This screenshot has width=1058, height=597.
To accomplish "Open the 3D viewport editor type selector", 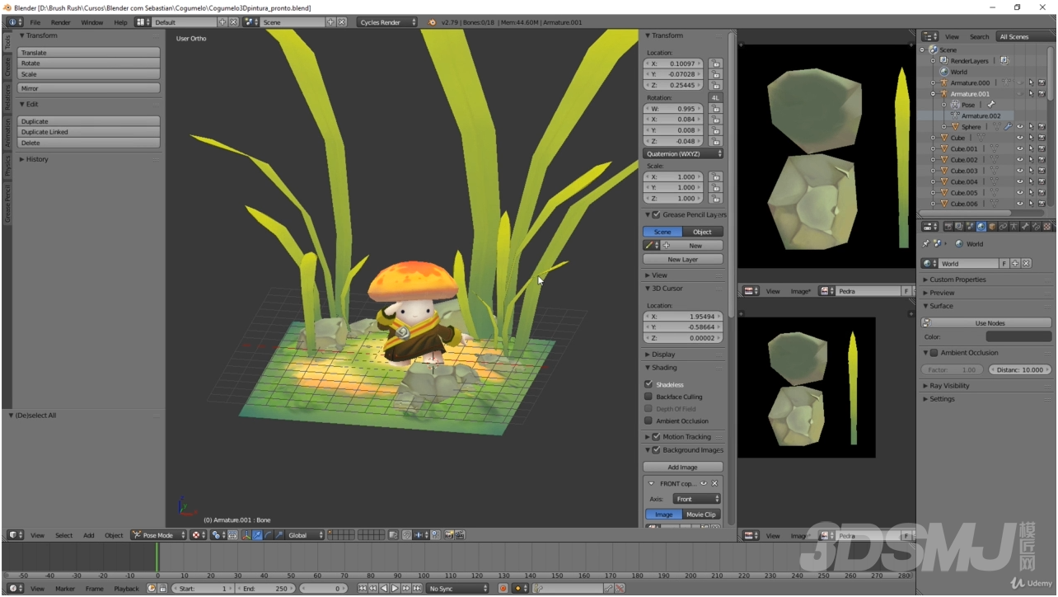I will [x=16, y=535].
